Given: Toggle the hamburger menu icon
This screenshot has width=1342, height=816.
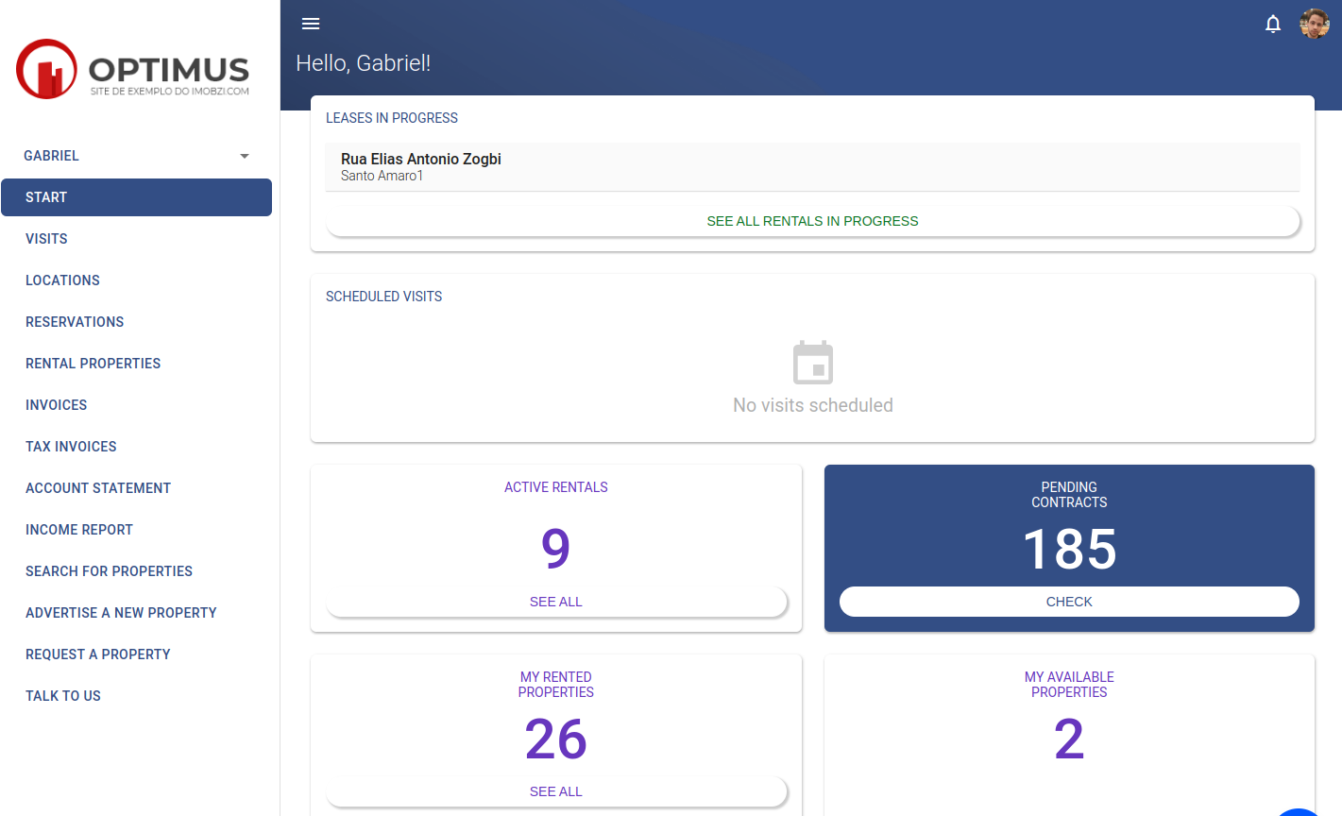Looking at the screenshot, I should pos(311,24).
